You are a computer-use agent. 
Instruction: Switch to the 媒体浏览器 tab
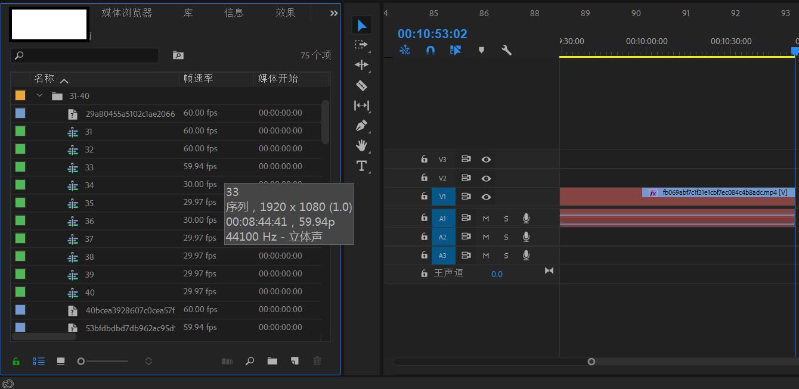click(x=127, y=13)
